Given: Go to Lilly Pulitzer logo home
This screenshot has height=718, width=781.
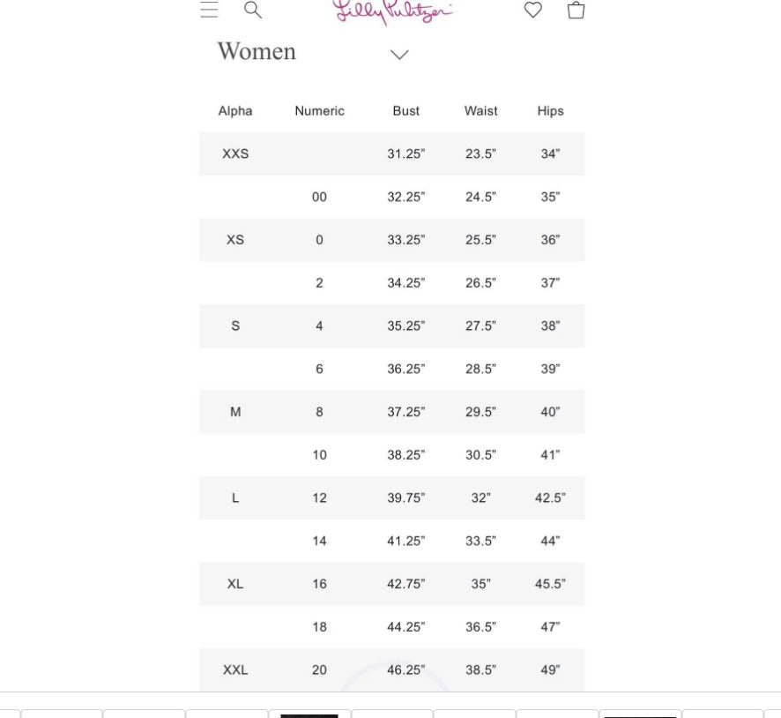Looking at the screenshot, I should point(393,11).
